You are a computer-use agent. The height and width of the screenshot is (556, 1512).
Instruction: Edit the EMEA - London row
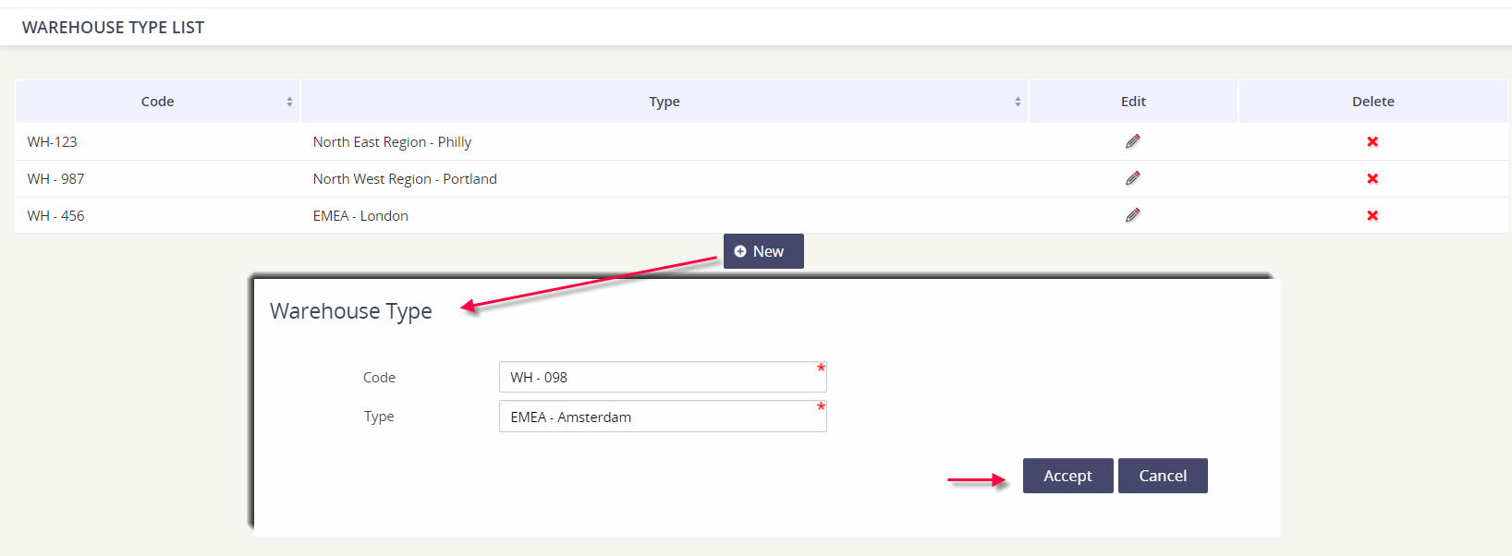(1133, 215)
